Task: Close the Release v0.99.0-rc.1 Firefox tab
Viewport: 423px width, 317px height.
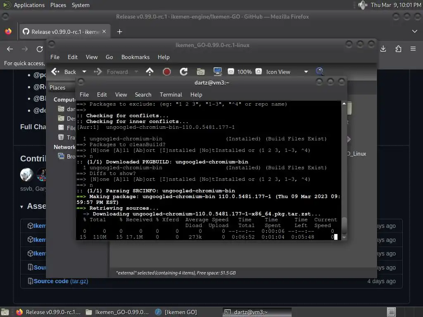Action: (104, 31)
